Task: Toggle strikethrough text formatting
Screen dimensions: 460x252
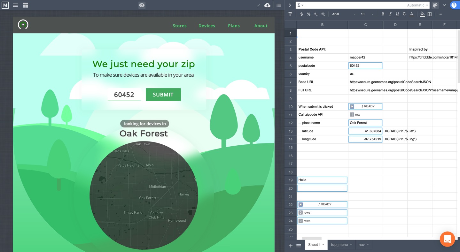Action: click(x=404, y=14)
